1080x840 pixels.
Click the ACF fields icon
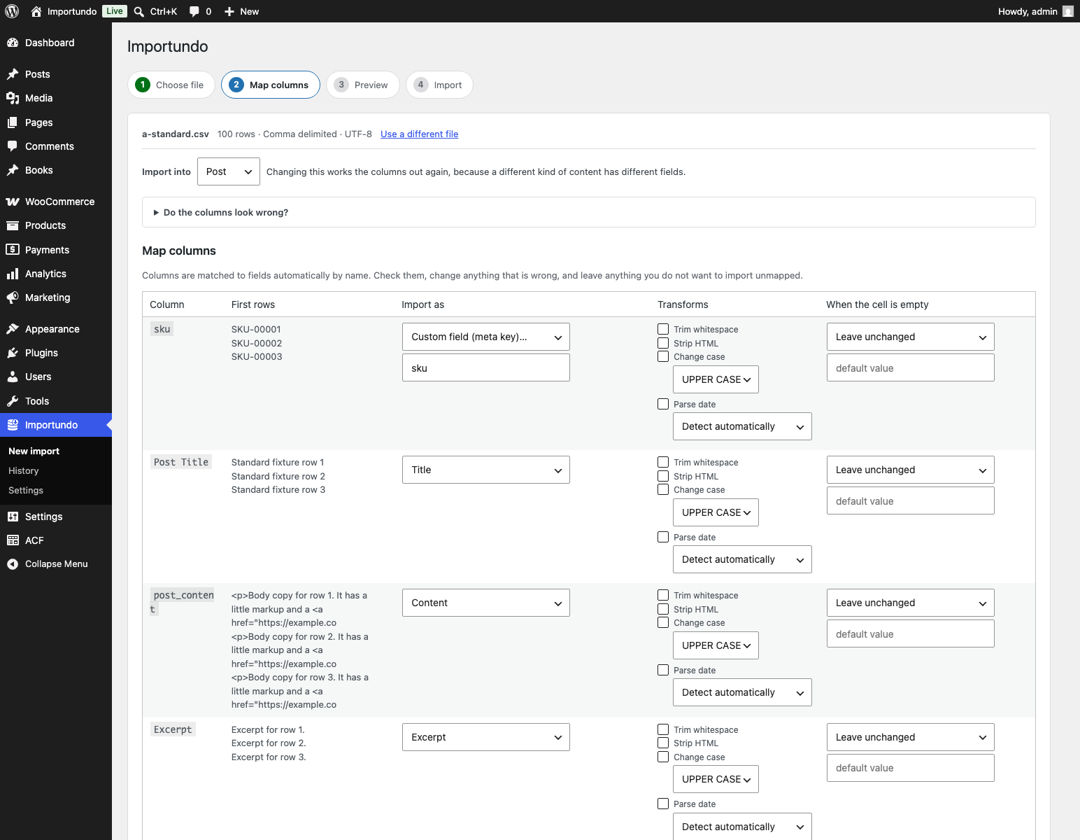[x=13, y=540]
